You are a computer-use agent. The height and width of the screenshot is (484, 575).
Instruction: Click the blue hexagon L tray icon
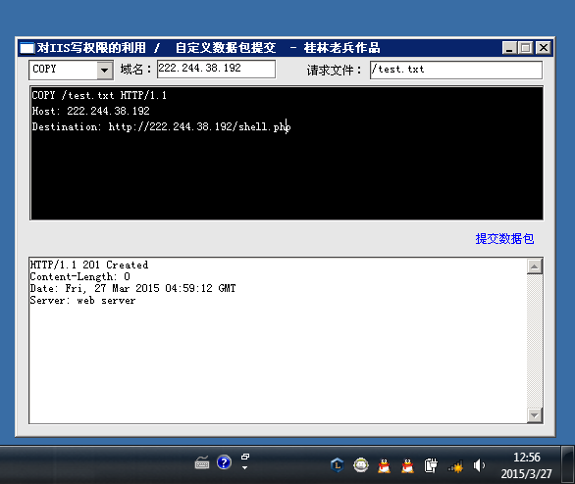tap(337, 465)
